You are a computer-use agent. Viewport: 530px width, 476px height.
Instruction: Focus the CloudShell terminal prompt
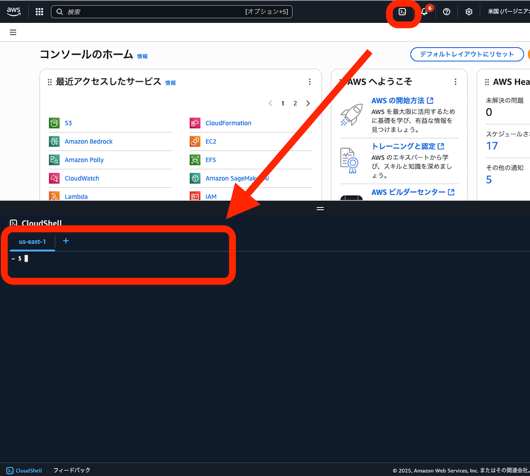[26, 258]
